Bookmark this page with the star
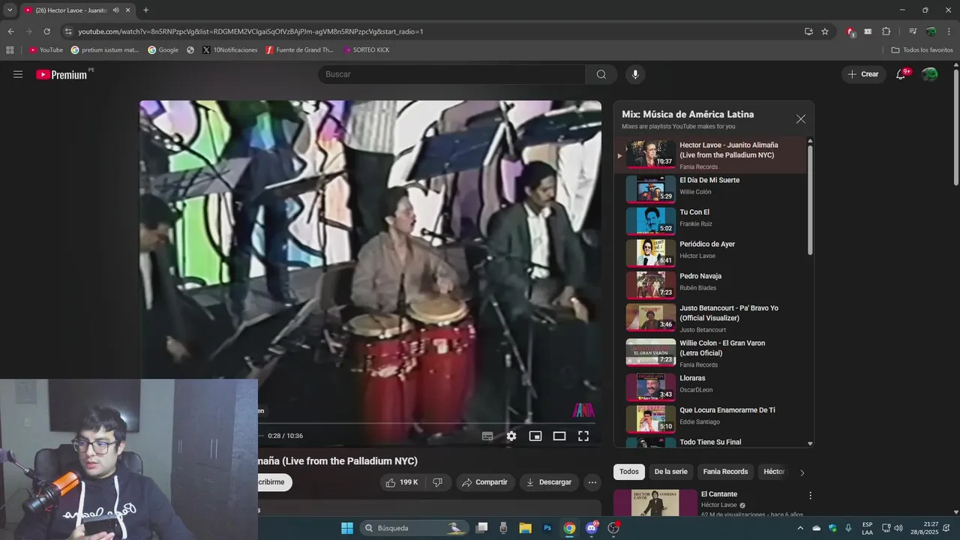 pos(825,31)
